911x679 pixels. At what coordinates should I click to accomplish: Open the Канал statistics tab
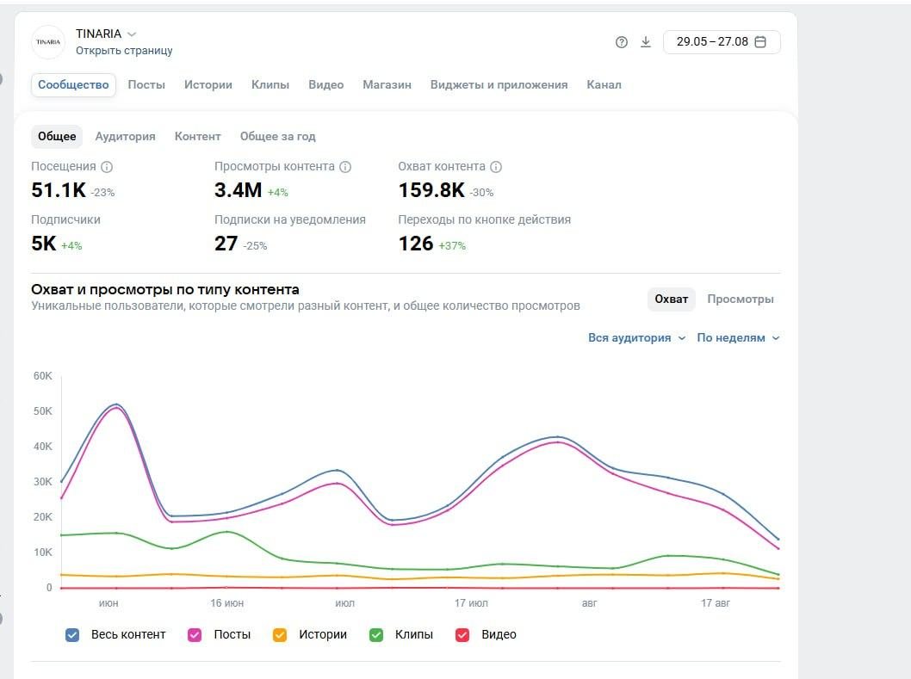[604, 85]
